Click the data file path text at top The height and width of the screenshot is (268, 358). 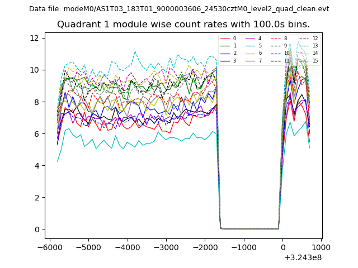pos(179,9)
